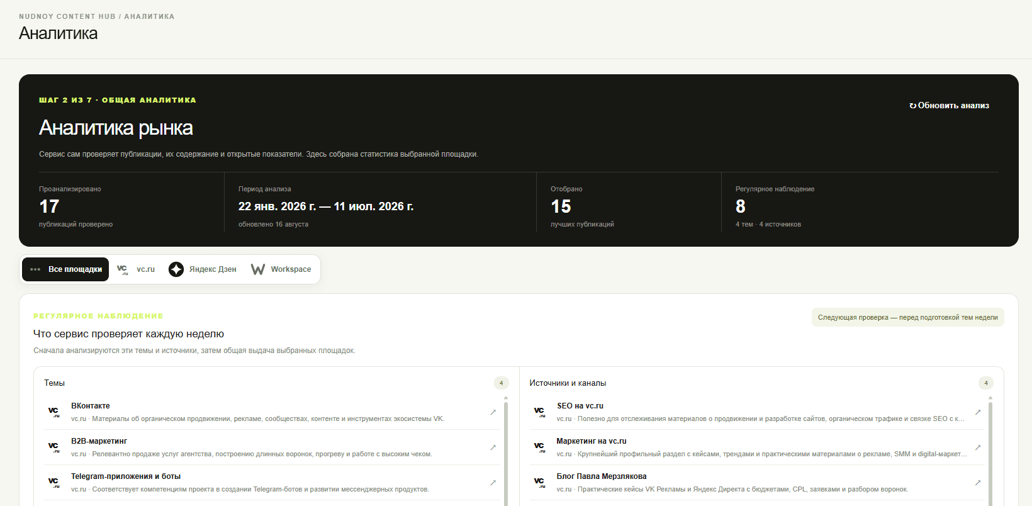Viewport: 1032px width, 506px height.
Task: Click the count badge next to Темы
Action: tap(501, 383)
